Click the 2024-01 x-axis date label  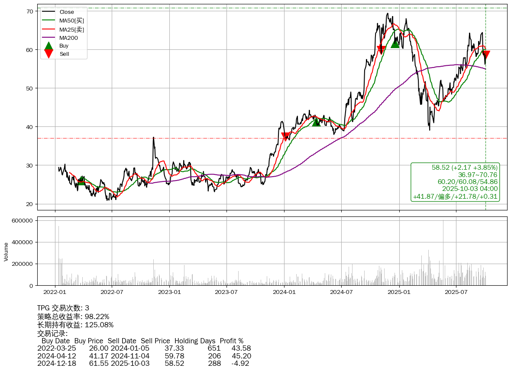pos(284,292)
